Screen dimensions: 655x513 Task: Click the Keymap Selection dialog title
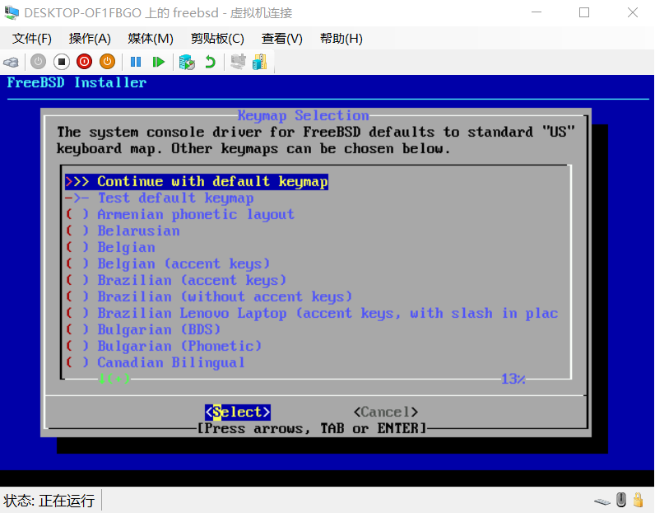304,115
